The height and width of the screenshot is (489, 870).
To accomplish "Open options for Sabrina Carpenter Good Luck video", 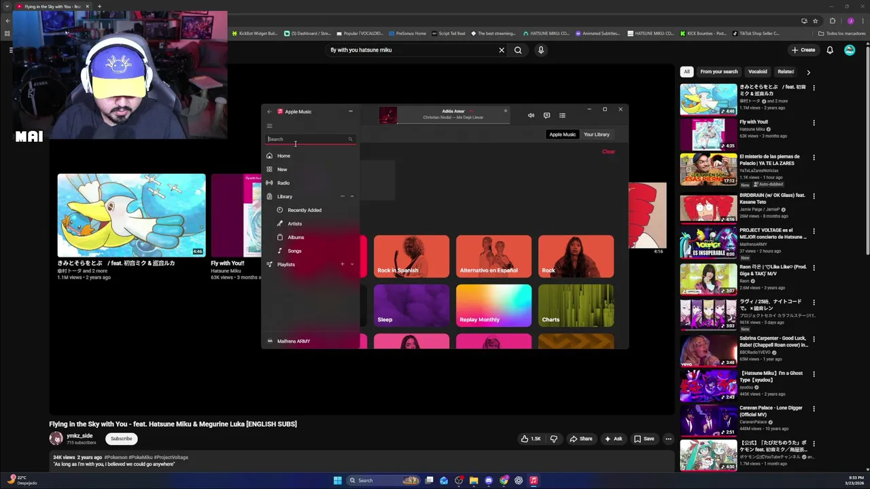I will pyautogui.click(x=814, y=338).
